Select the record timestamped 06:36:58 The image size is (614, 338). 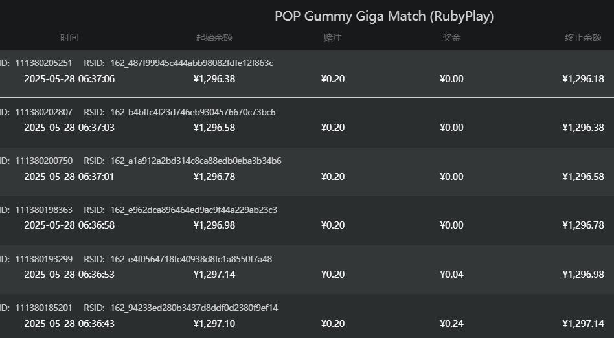69,225
